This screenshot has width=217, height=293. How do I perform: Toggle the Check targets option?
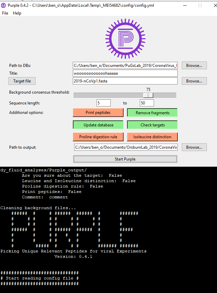152,125
